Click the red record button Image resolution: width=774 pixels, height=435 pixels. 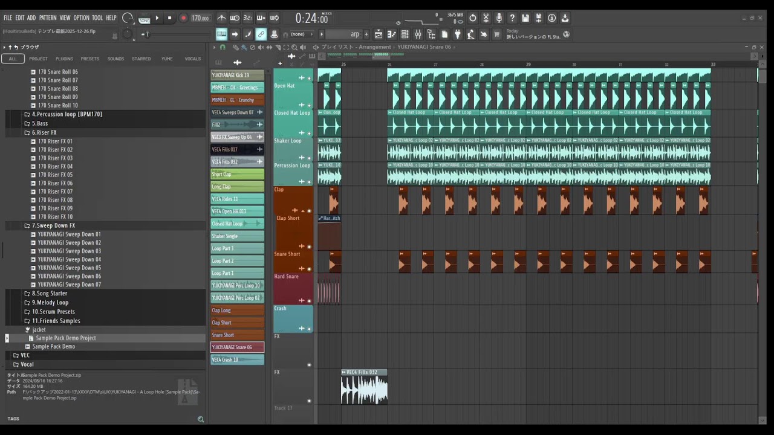coord(184,18)
